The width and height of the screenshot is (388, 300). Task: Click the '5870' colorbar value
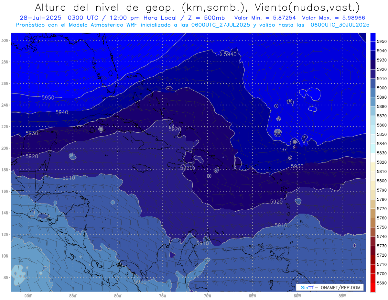[x=382, y=116]
